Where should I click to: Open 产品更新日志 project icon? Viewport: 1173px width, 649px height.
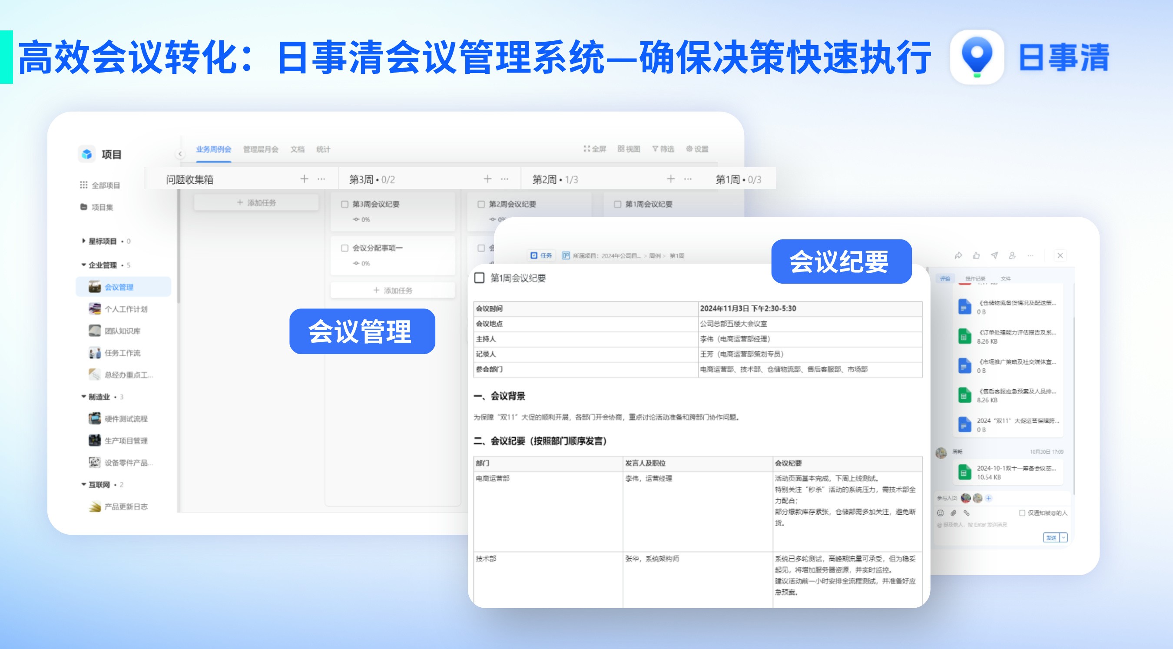[x=95, y=506]
